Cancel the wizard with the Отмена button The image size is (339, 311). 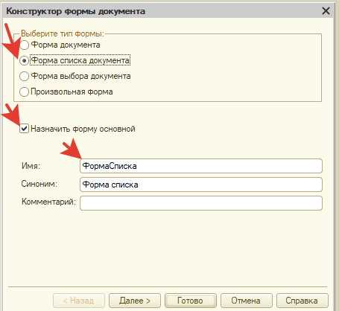click(246, 301)
